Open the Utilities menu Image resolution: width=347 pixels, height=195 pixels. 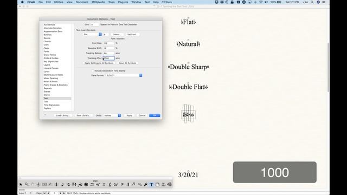click(x=59, y=2)
